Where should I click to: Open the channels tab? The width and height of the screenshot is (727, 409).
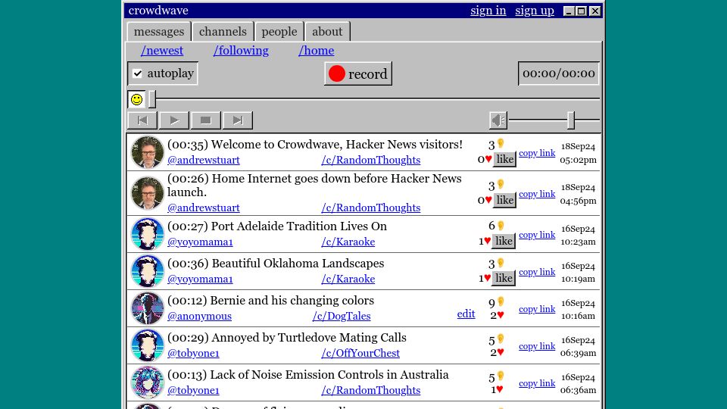tap(223, 32)
